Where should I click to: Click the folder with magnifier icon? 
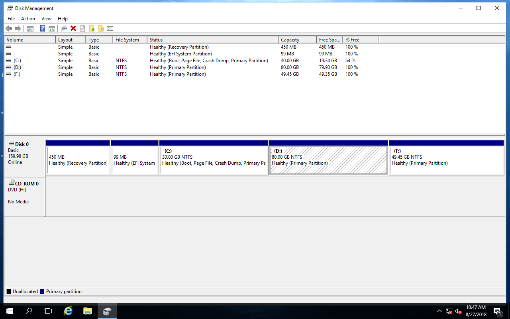tap(101, 28)
